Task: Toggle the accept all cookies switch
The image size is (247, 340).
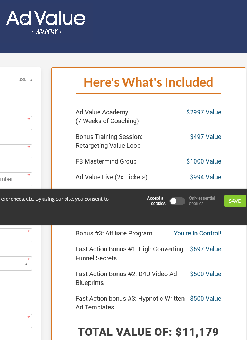Action: (177, 201)
